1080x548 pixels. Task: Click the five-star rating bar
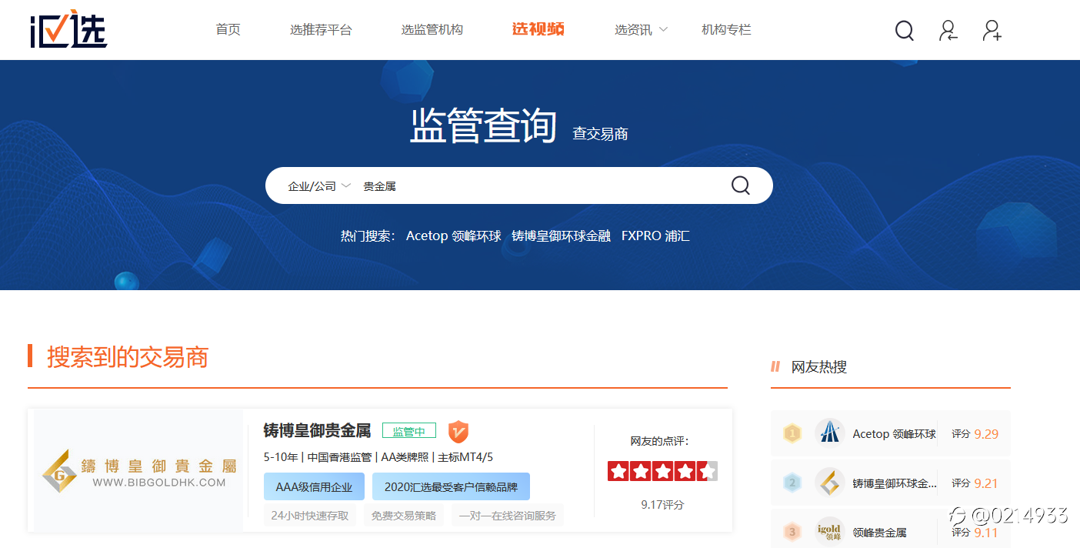point(662,471)
